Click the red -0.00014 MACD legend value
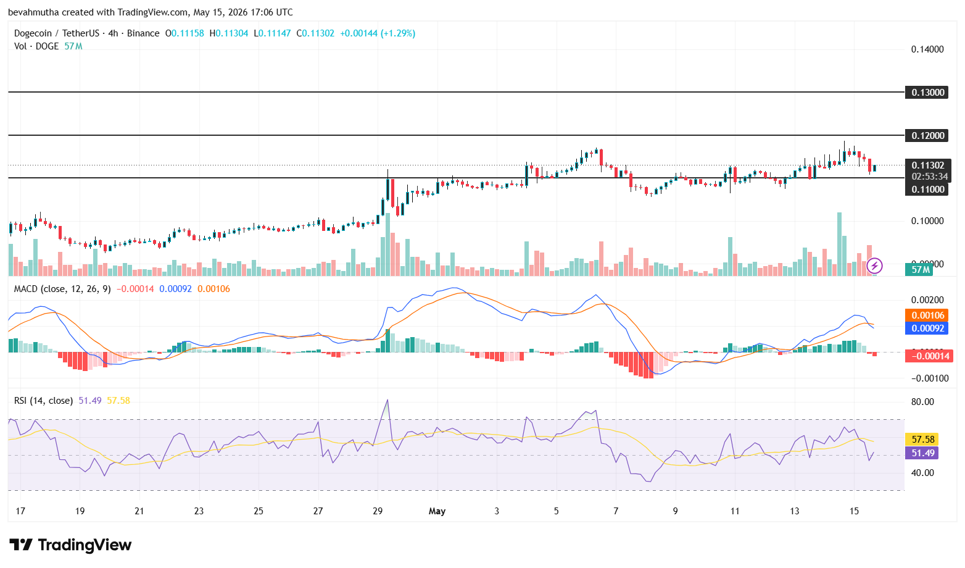965x568 pixels. [x=135, y=289]
